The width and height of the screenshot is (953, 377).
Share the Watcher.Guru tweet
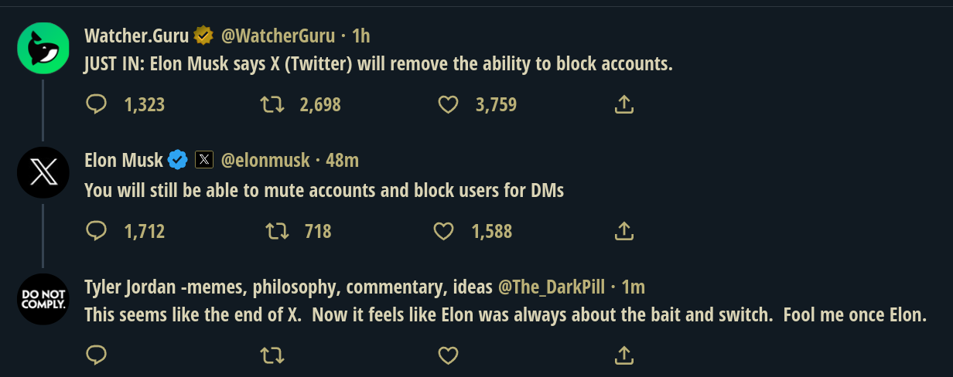[623, 104]
